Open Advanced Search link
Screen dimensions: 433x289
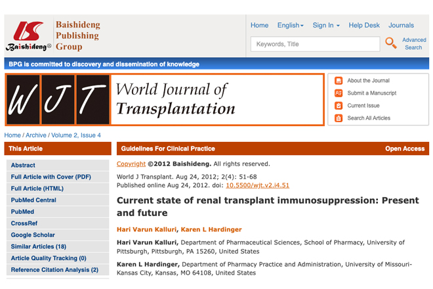(x=414, y=43)
